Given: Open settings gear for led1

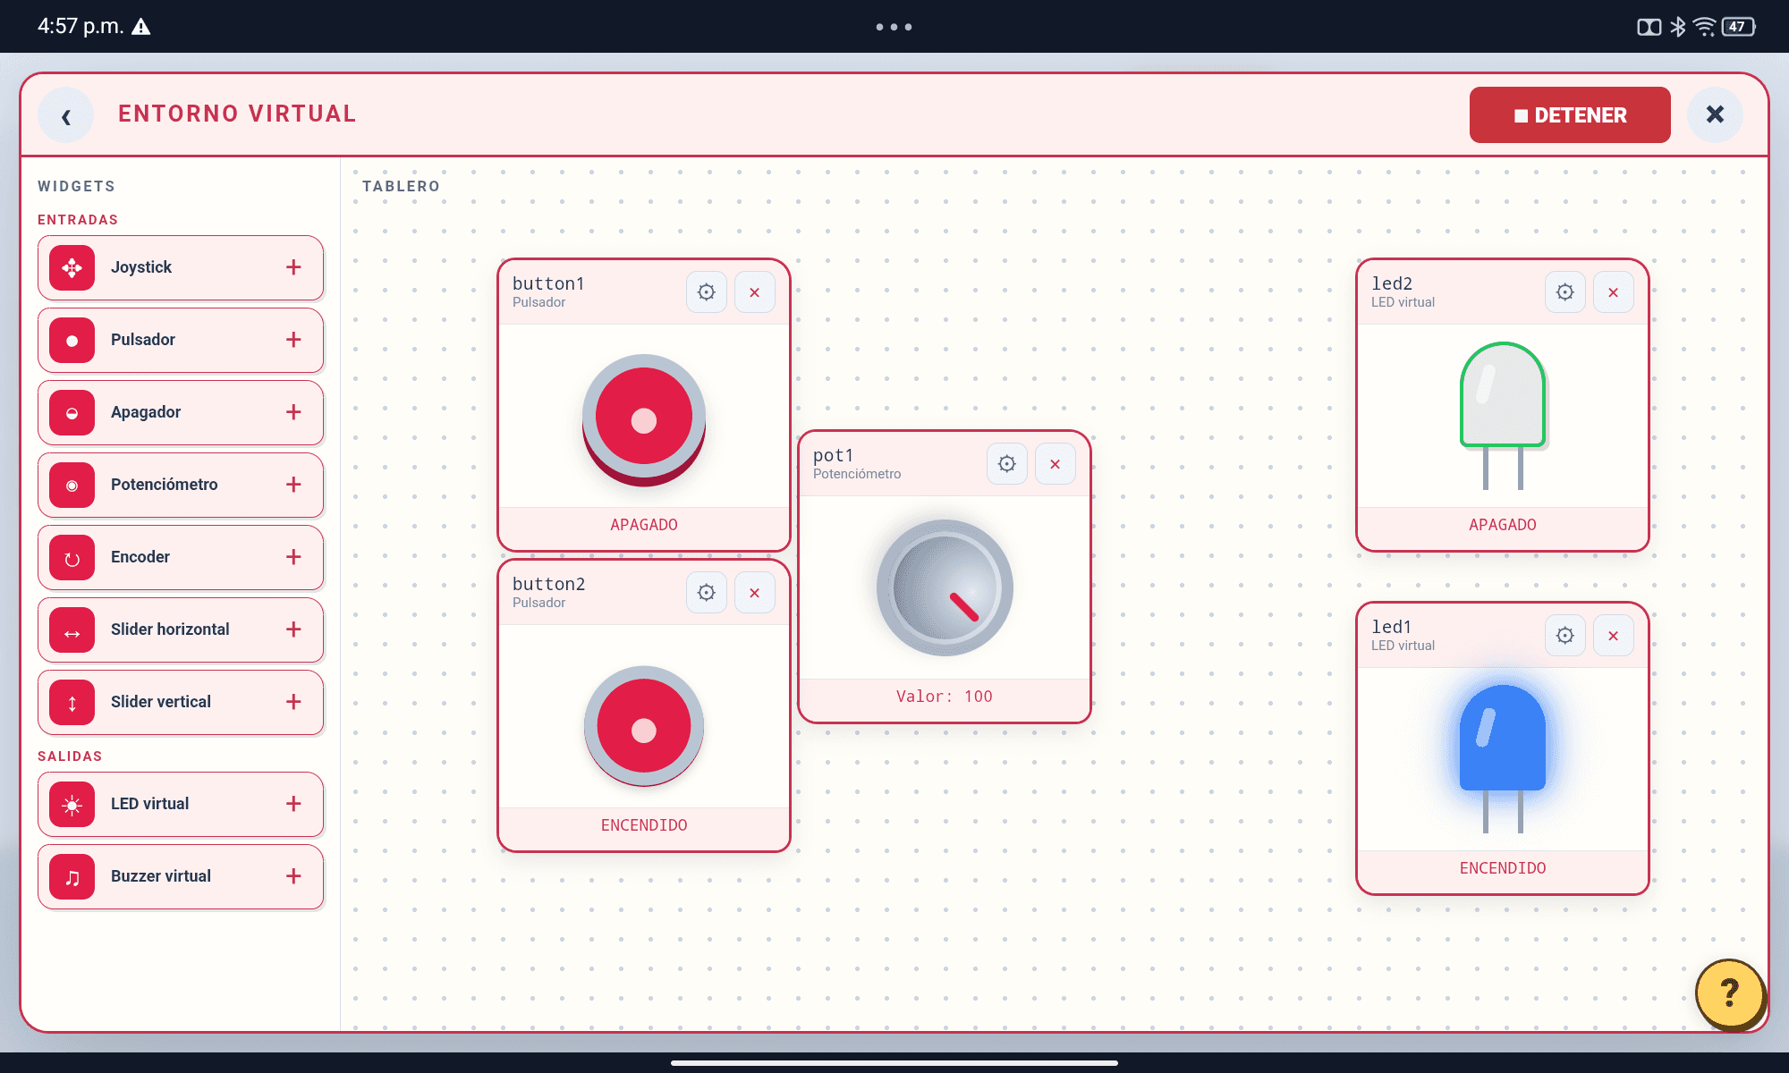Looking at the screenshot, I should coord(1565,636).
